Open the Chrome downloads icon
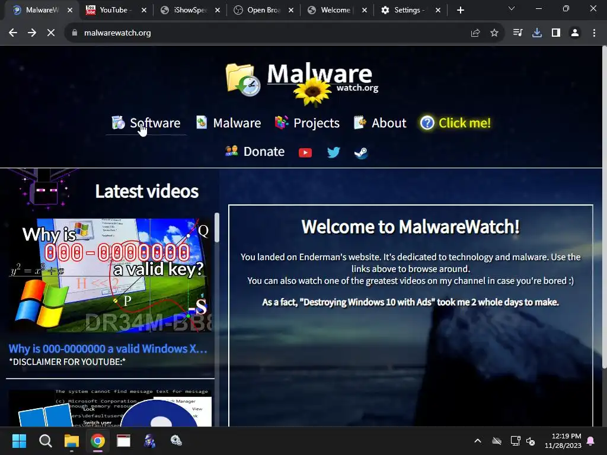This screenshot has height=455, width=607. (537, 33)
